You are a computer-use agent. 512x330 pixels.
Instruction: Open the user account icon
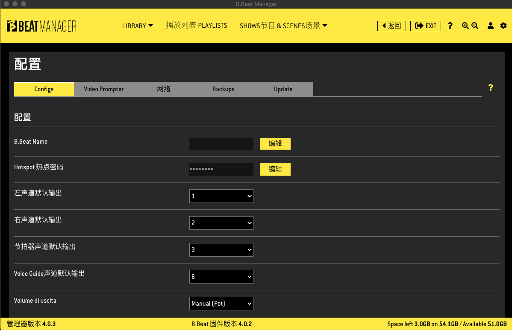click(491, 26)
